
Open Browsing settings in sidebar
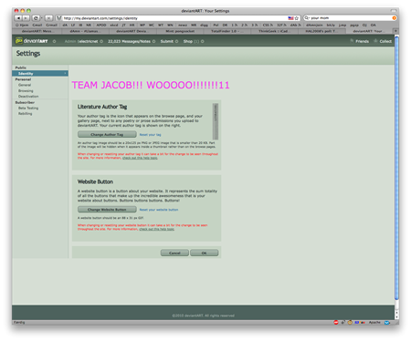click(x=26, y=91)
